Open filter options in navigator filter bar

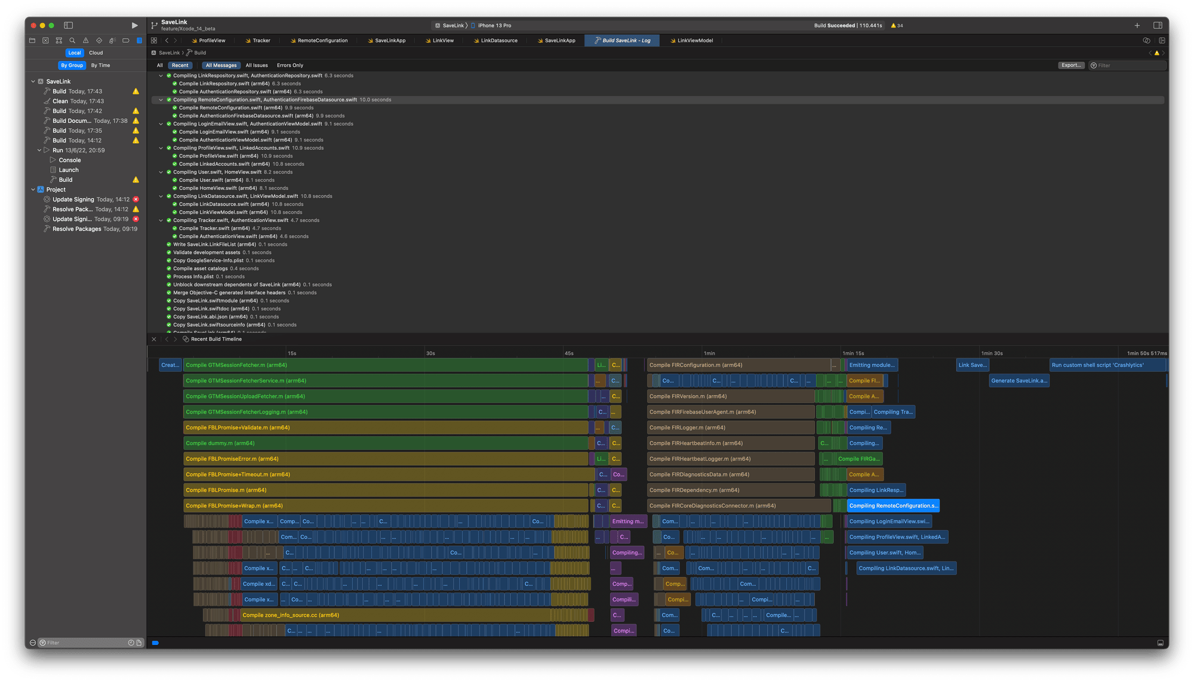click(x=42, y=643)
